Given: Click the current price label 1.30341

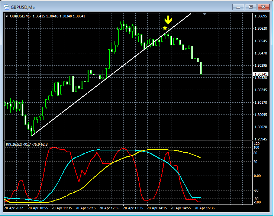Looking at the screenshot, I should [261, 74].
